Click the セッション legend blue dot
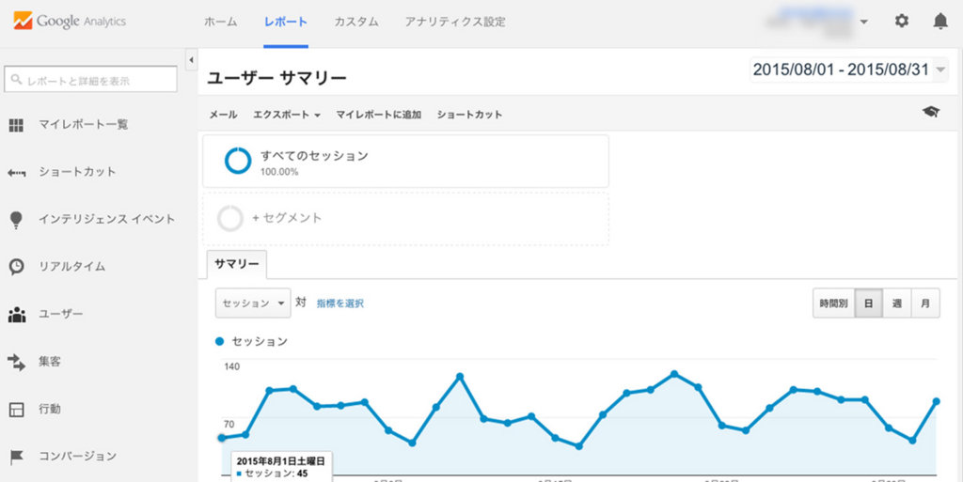 point(220,342)
